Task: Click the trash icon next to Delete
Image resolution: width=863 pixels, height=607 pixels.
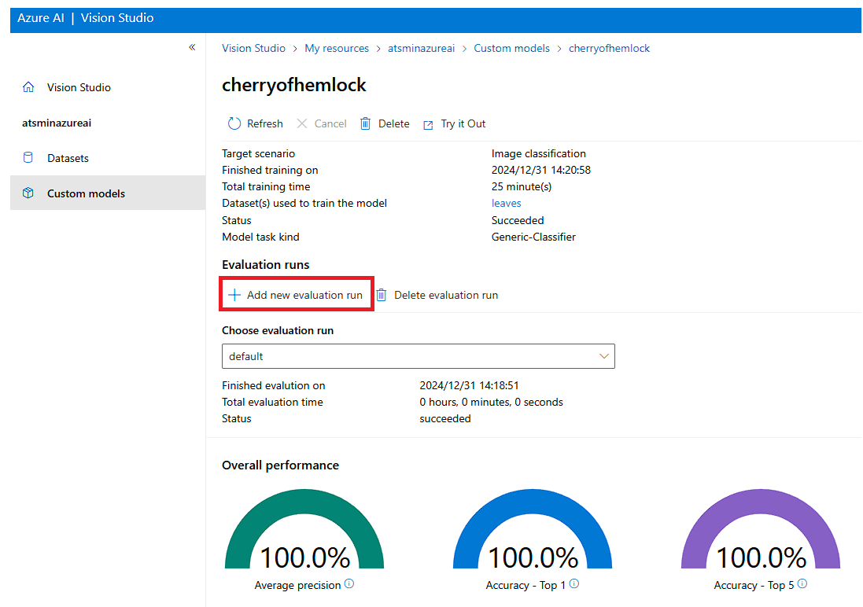Action: (366, 123)
